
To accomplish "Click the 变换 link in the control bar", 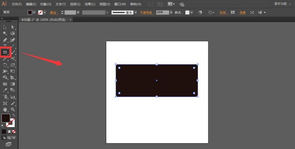I will [243, 13].
